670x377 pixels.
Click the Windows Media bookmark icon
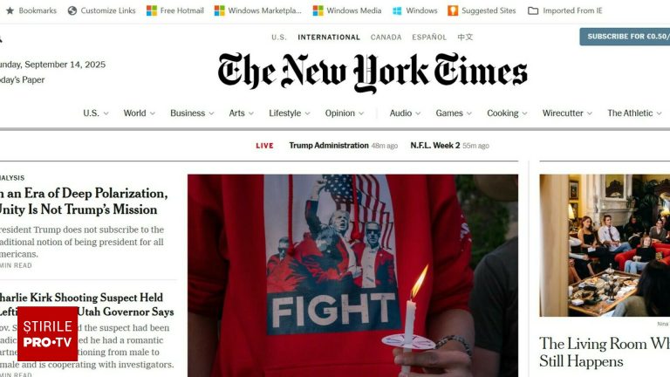pos(318,10)
